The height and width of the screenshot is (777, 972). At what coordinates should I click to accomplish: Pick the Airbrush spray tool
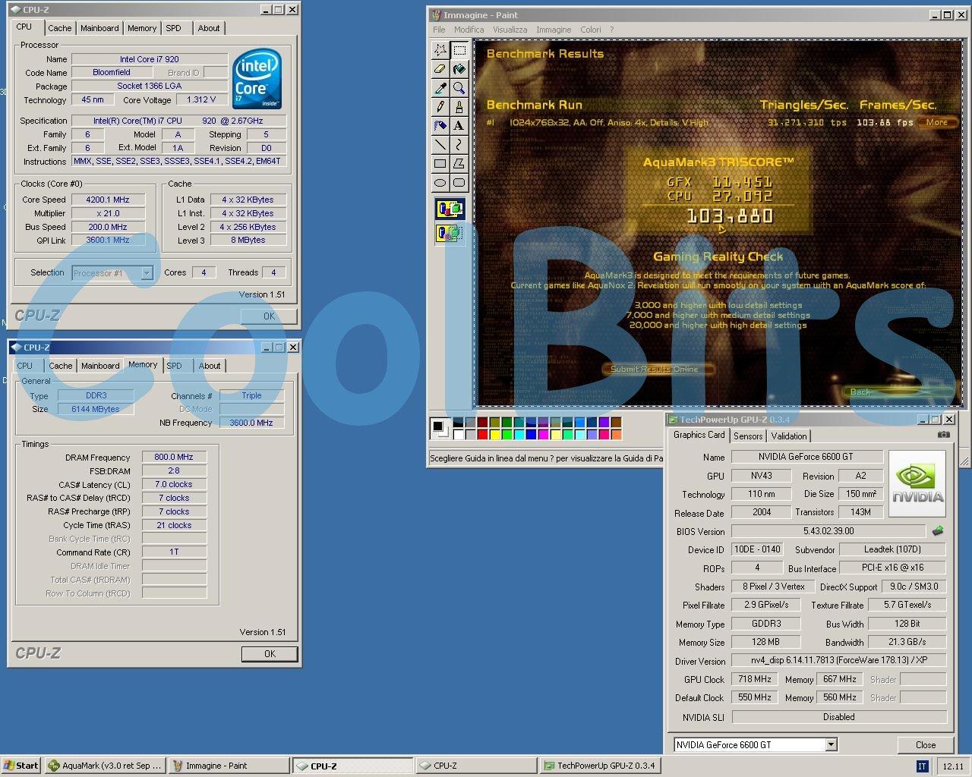440,125
